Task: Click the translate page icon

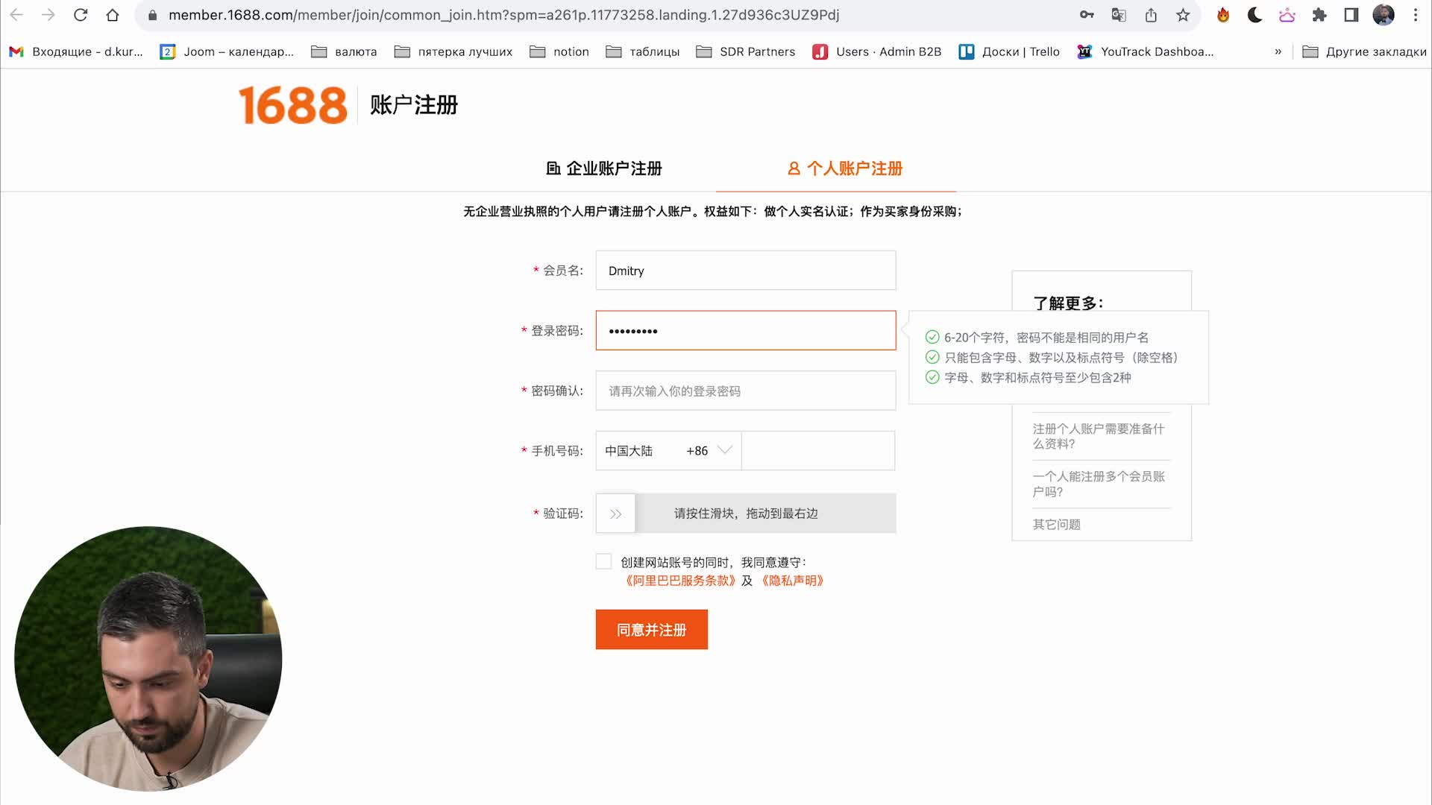Action: [1119, 15]
